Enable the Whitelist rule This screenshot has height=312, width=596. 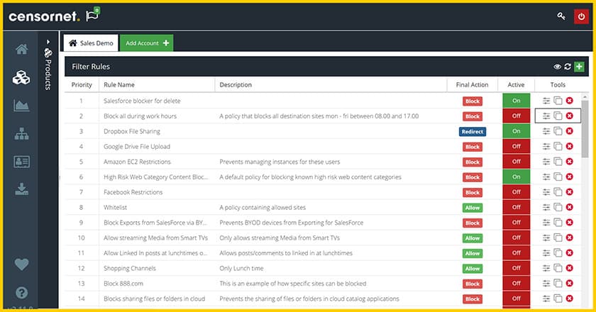[517, 207]
